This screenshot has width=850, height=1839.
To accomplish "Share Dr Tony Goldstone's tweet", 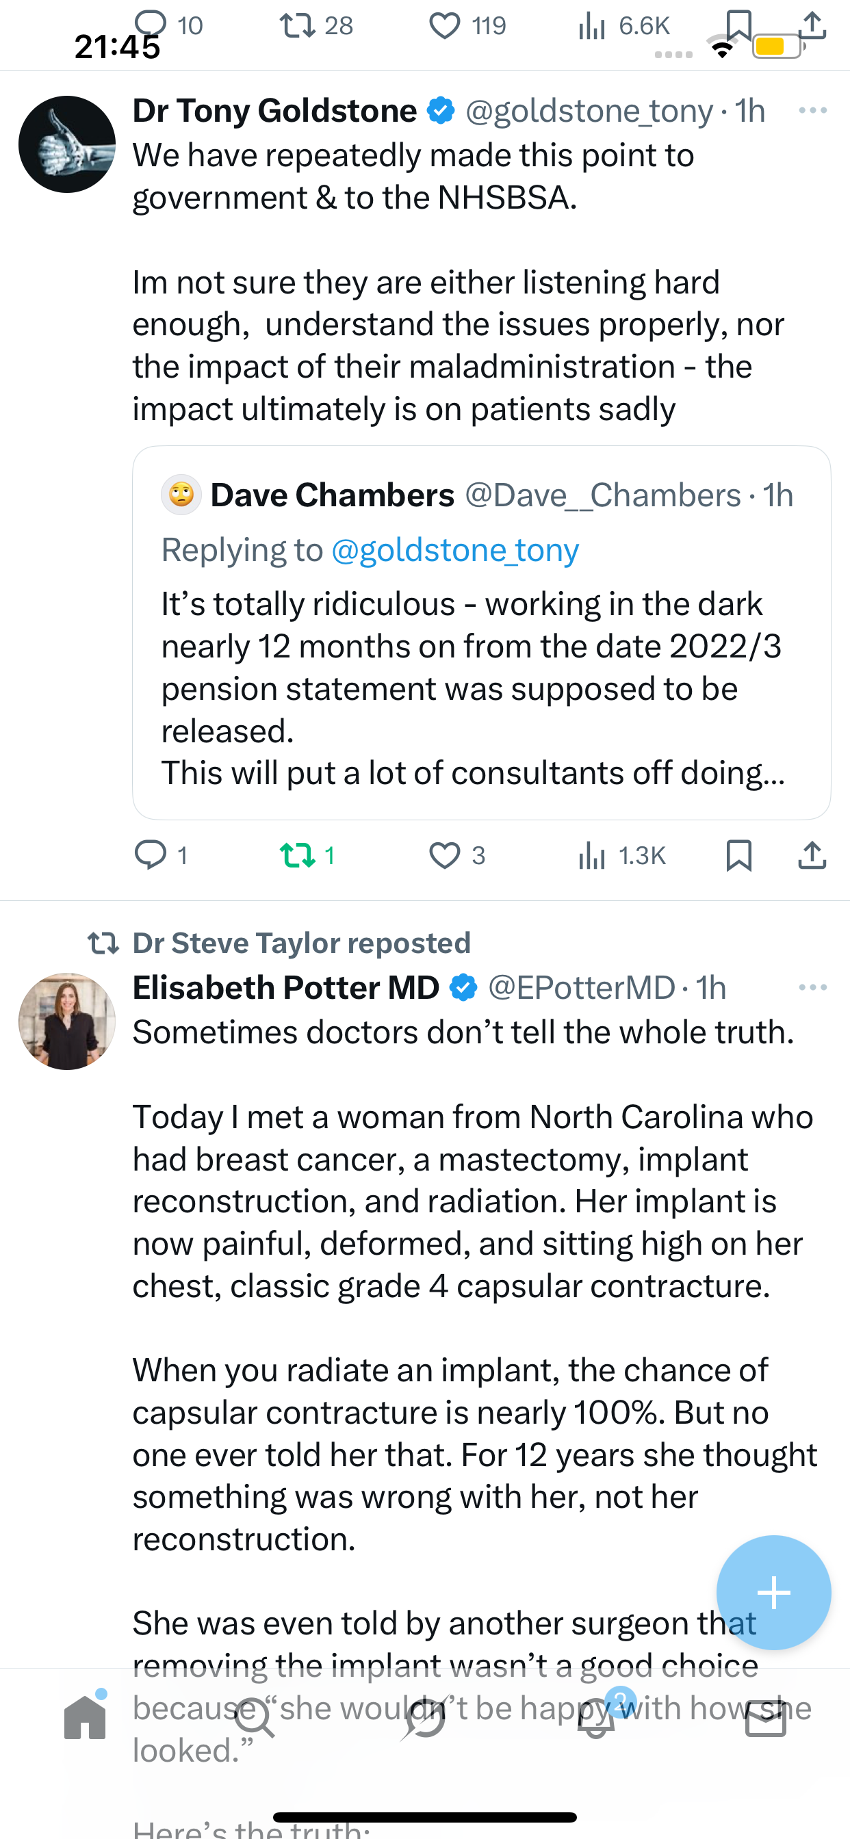I will pos(812,855).
